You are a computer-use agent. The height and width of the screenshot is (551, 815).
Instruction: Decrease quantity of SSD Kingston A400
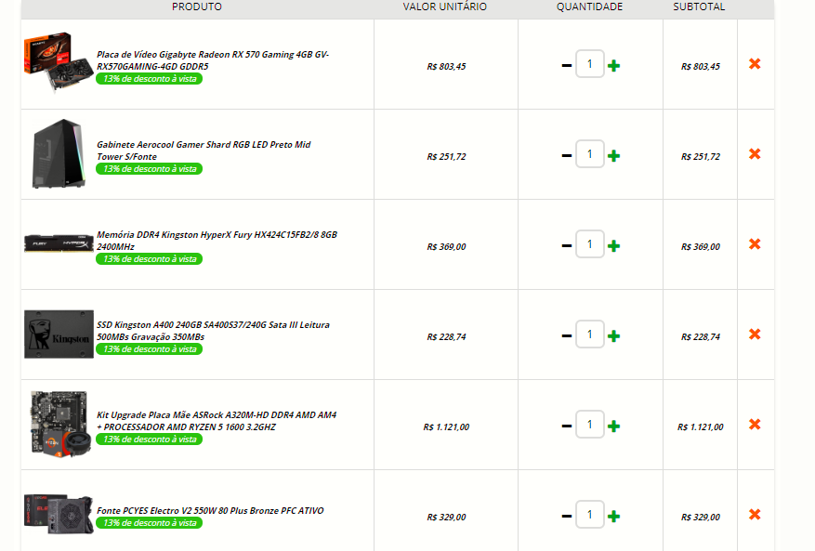567,335
